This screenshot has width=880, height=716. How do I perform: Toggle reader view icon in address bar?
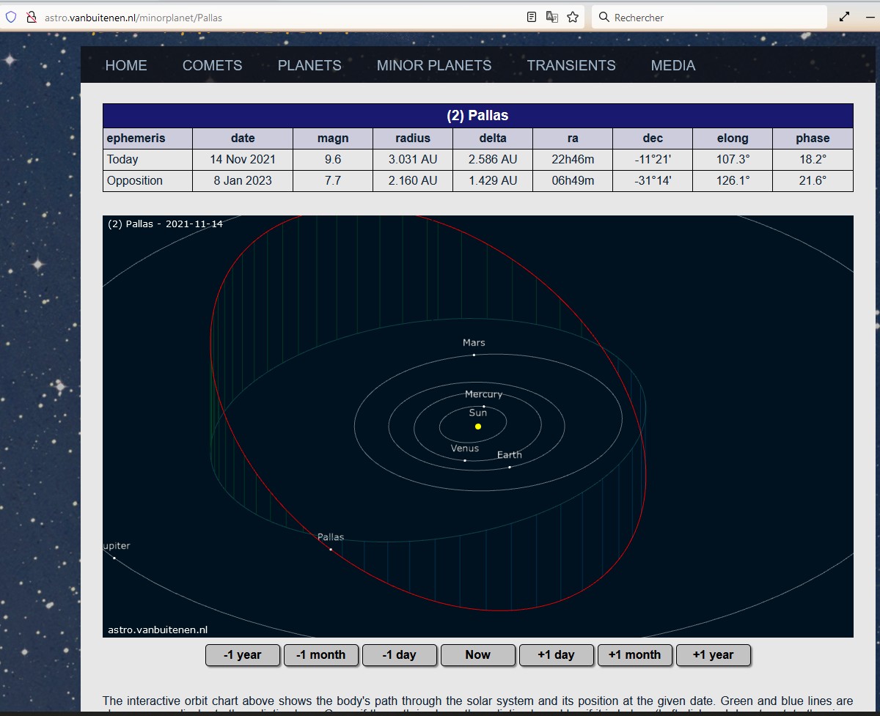pyautogui.click(x=532, y=17)
